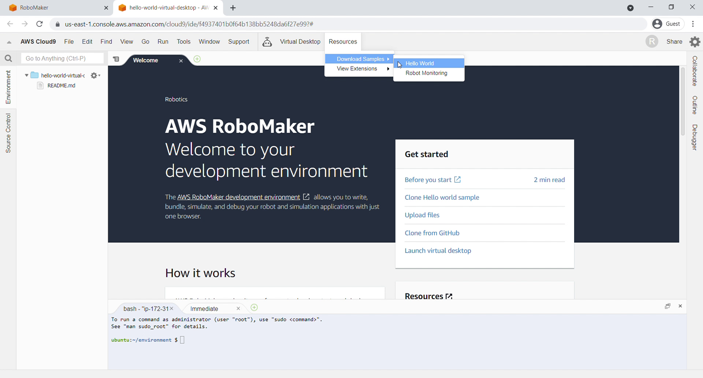
Task: Open the Debugger side panel
Action: (x=695, y=137)
